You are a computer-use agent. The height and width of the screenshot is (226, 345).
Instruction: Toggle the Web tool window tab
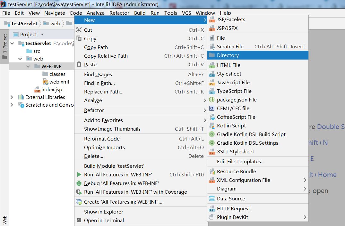pos(4,220)
